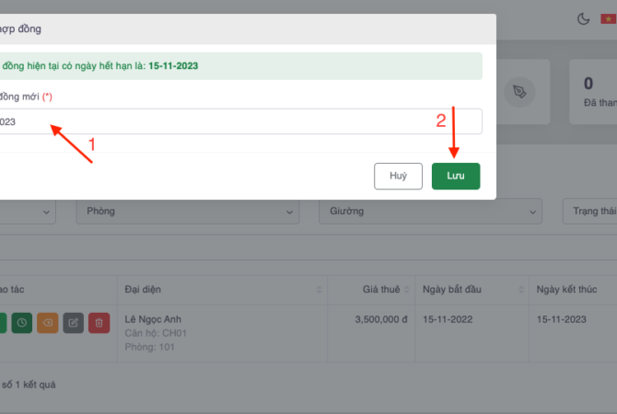The image size is (617, 414).
Task: Sort by the Giá thuê column arrows
Action: point(408,290)
